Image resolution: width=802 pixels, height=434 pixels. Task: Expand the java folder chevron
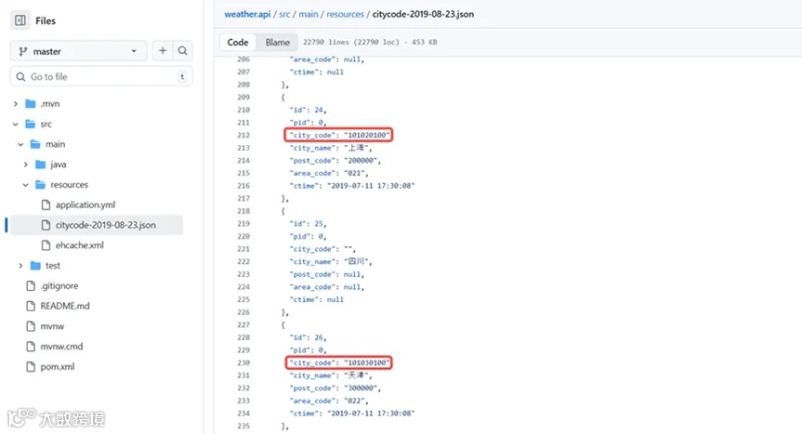tap(26, 164)
